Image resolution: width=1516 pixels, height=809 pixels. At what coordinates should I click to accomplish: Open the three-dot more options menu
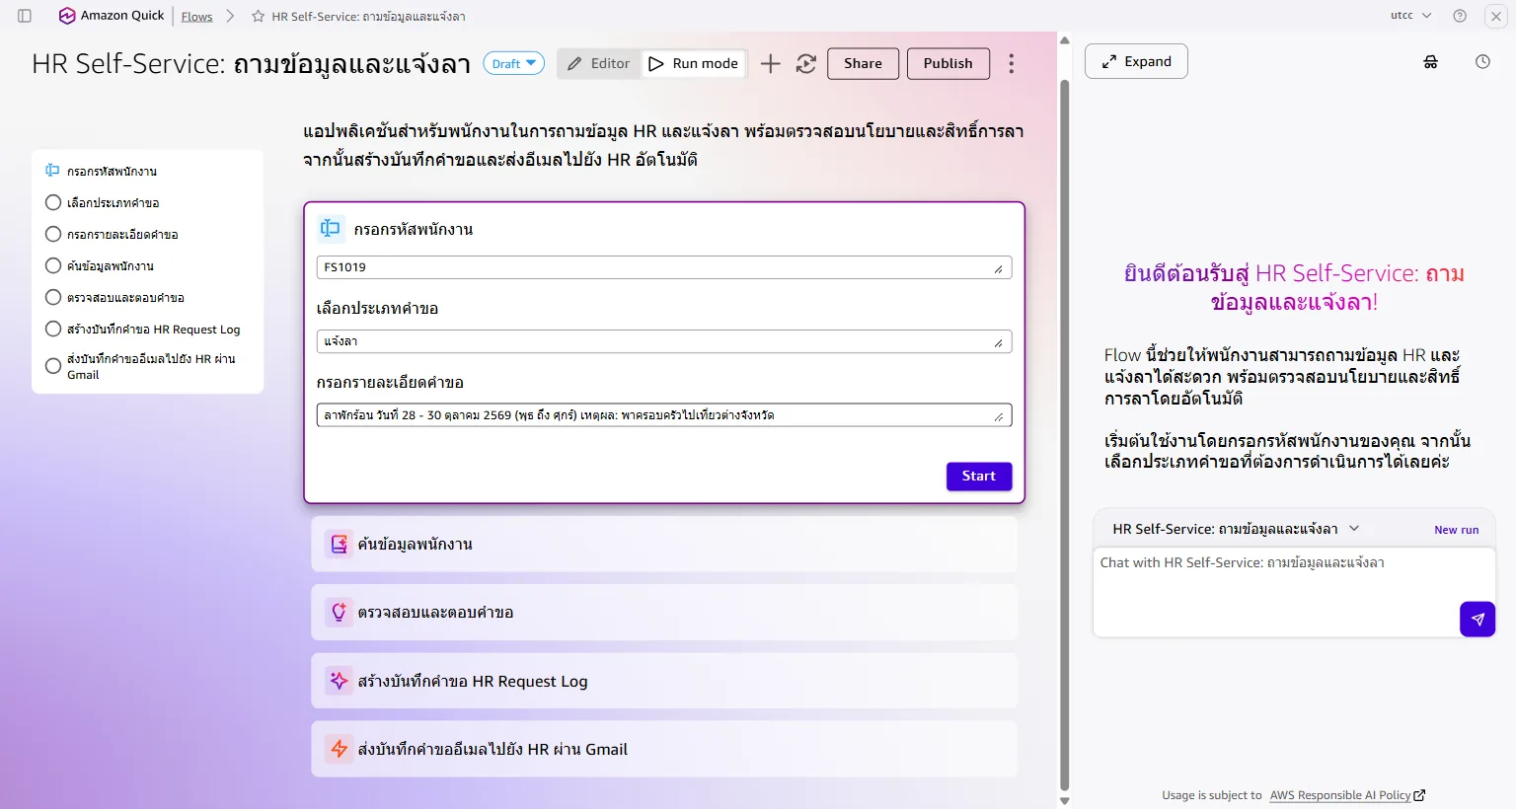[1012, 63]
